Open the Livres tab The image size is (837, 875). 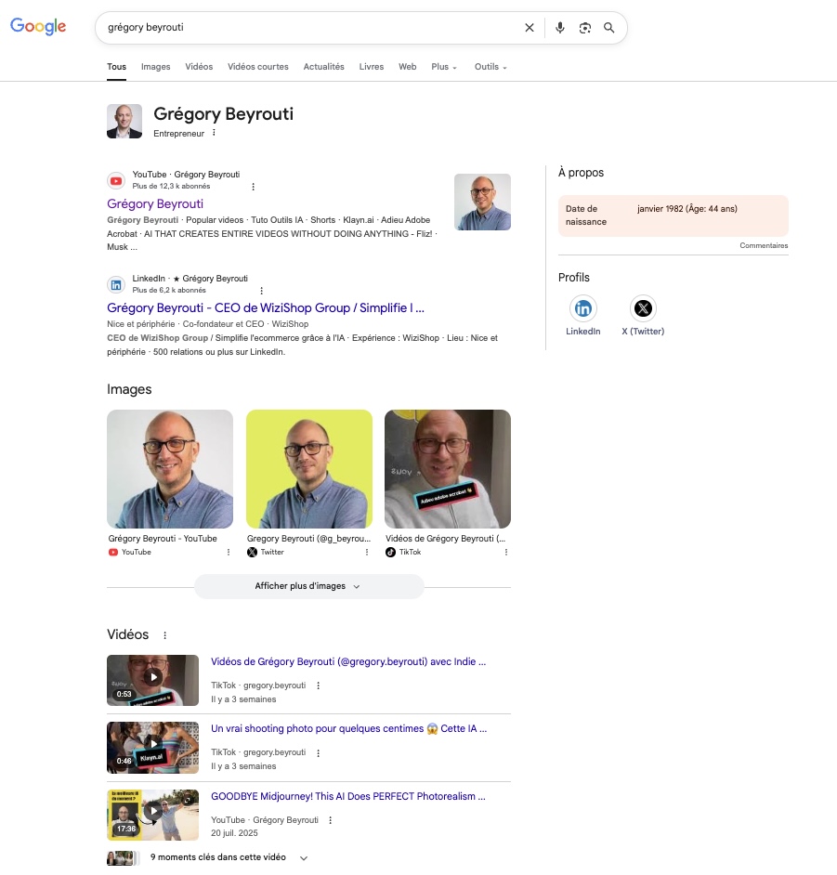click(371, 66)
